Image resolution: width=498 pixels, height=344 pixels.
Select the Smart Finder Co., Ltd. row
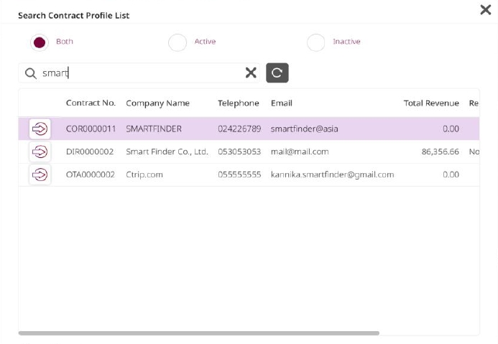167,152
